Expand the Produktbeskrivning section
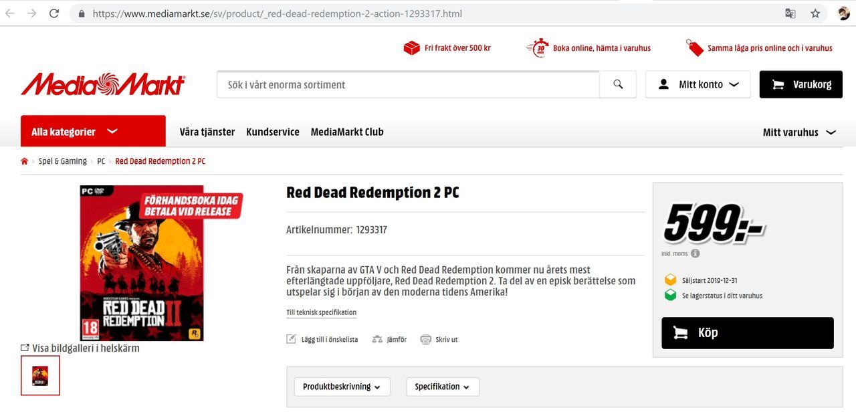The height and width of the screenshot is (414, 856). [342, 387]
